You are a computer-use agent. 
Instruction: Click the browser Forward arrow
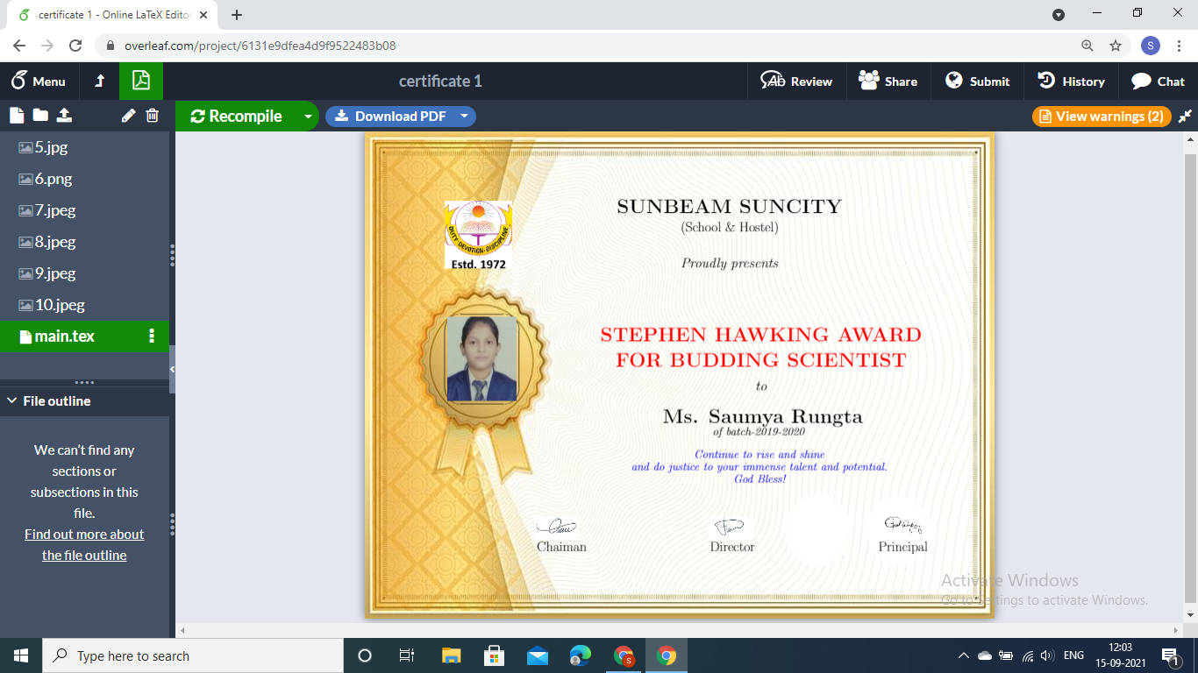point(47,46)
